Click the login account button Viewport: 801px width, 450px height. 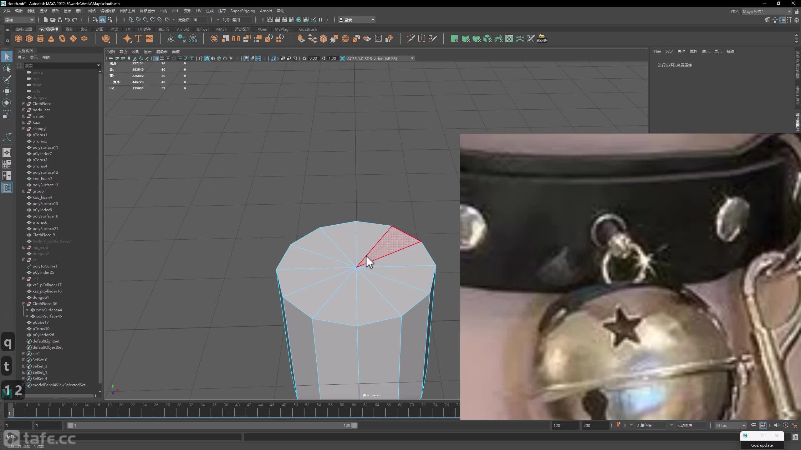pyautogui.click(x=357, y=20)
